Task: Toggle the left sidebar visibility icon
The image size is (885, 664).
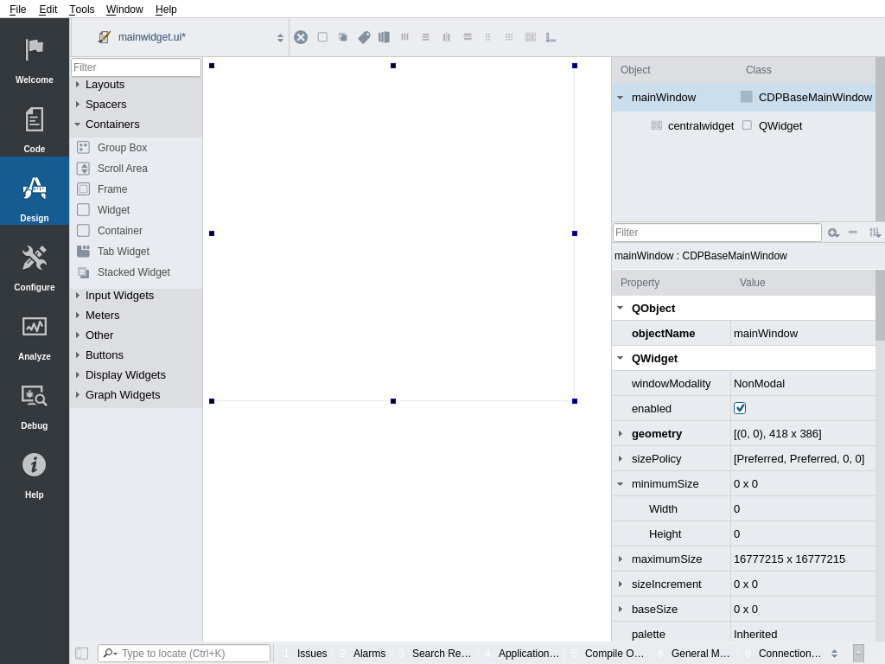Action: 81,654
